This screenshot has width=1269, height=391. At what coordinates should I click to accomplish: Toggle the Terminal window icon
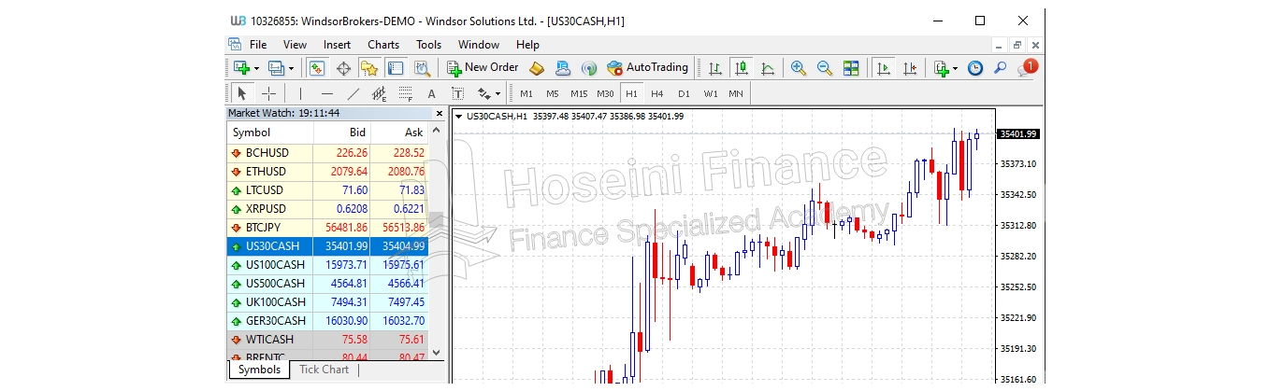(x=396, y=68)
